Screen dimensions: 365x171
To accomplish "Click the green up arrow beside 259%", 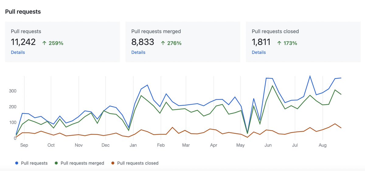I will coord(44,43).
